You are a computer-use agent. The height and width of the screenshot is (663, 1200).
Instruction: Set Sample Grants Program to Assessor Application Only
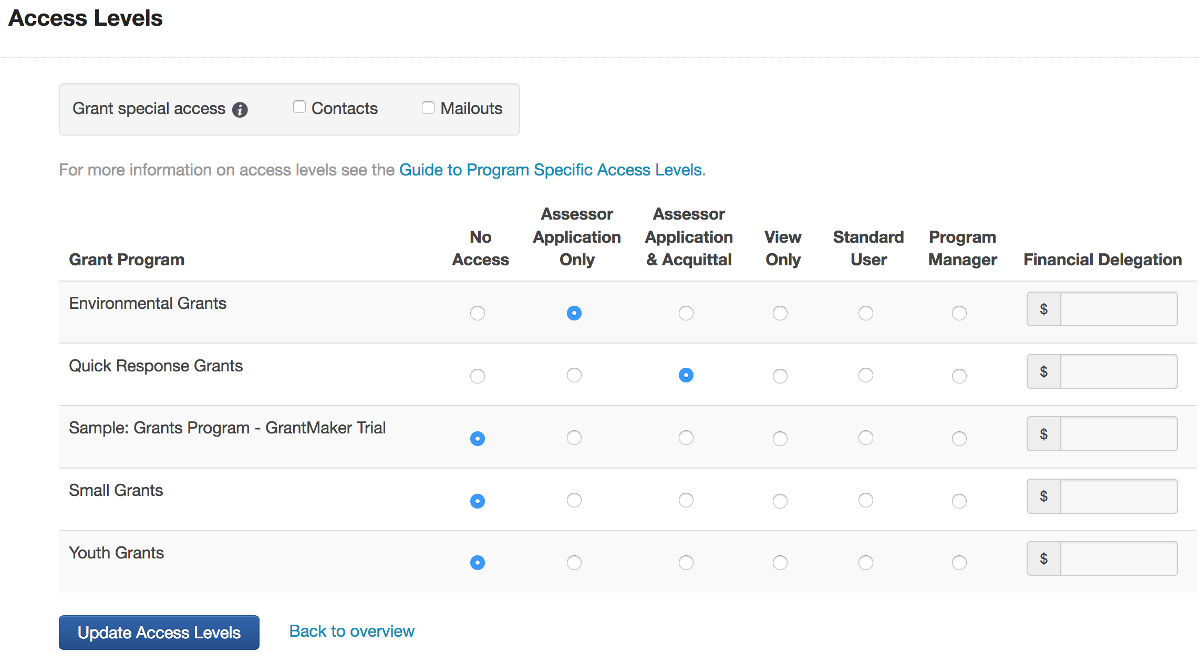pyautogui.click(x=574, y=438)
